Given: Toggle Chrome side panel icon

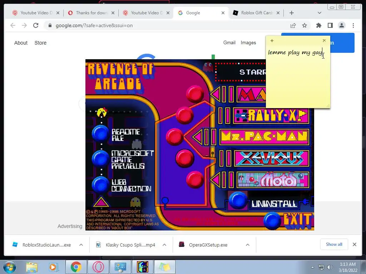Looking at the screenshot, I should (x=330, y=25).
